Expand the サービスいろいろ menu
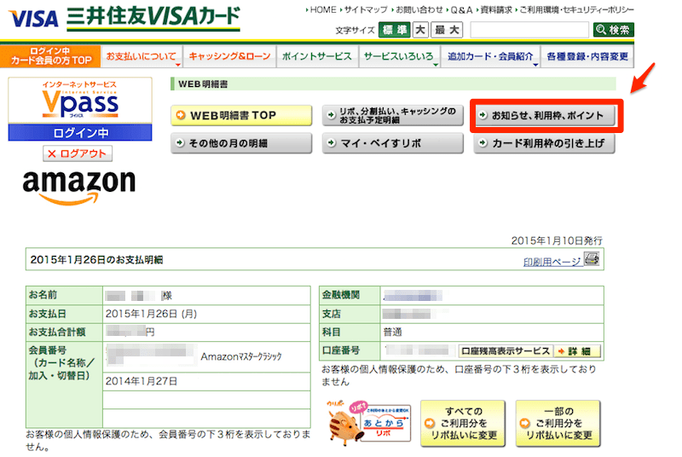 400,56
